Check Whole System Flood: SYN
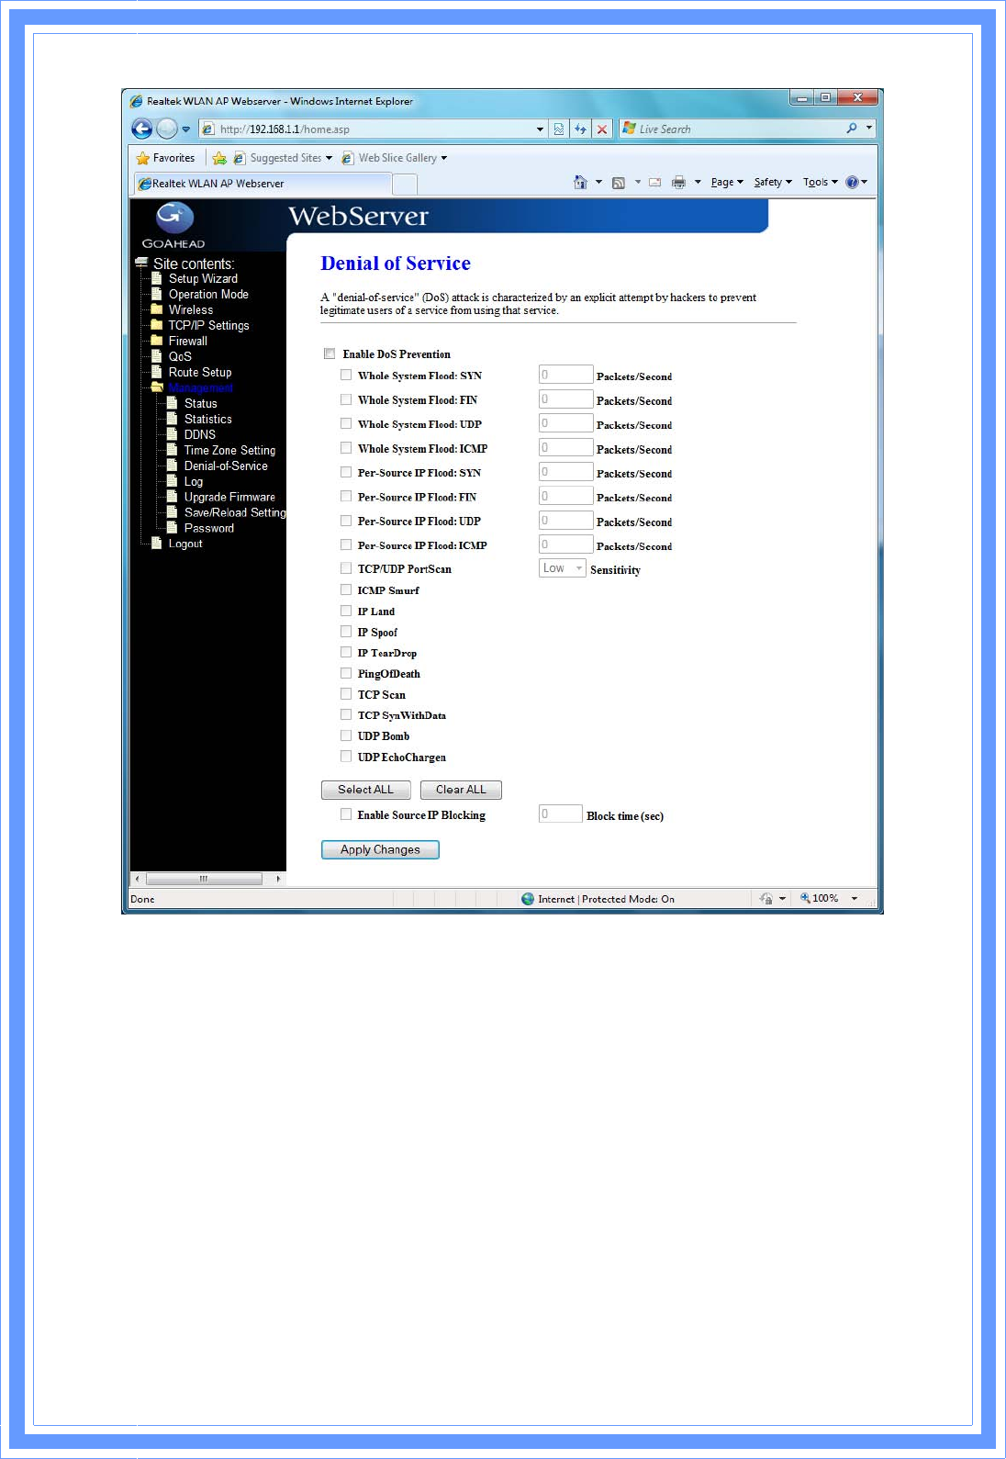 pyautogui.click(x=346, y=375)
